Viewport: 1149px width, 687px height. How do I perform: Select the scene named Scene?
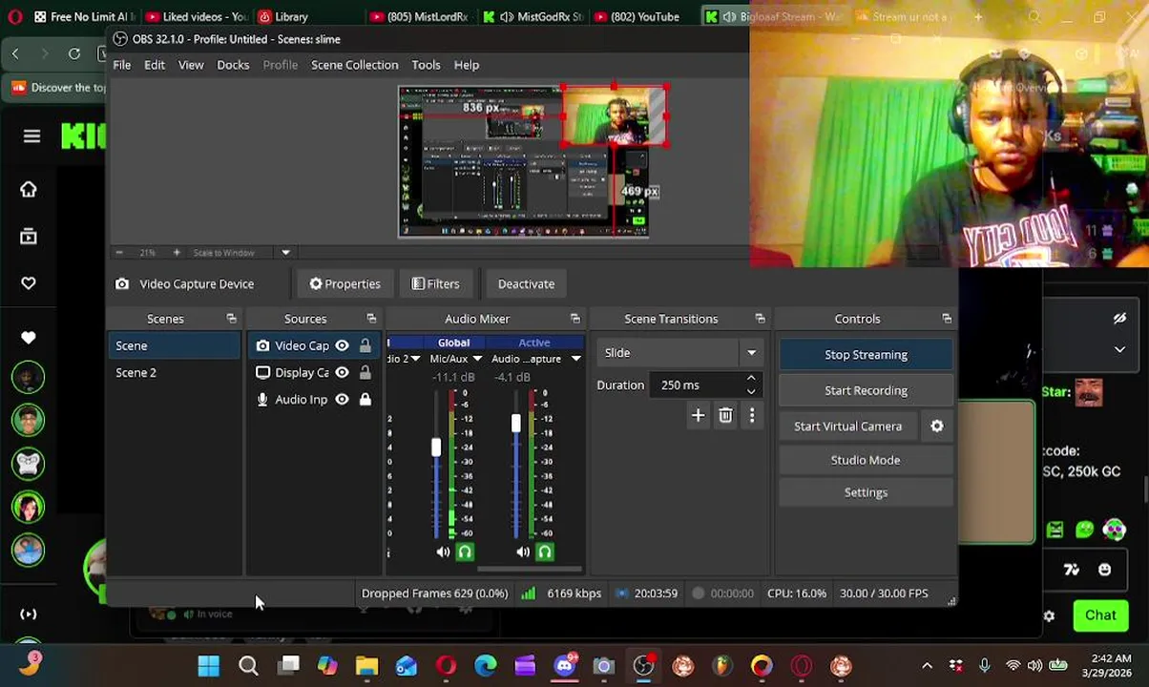[175, 345]
